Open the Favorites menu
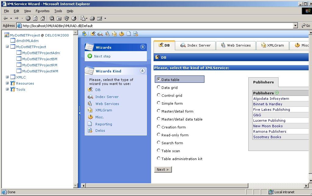Viewport: 312px width, 196px height. click(x=42, y=11)
